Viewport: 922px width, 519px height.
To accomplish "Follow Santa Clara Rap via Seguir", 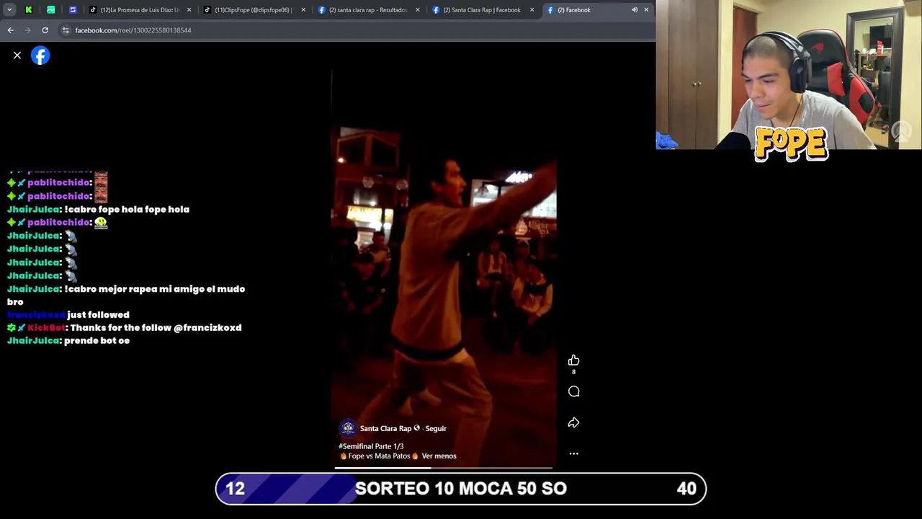I will (x=436, y=428).
